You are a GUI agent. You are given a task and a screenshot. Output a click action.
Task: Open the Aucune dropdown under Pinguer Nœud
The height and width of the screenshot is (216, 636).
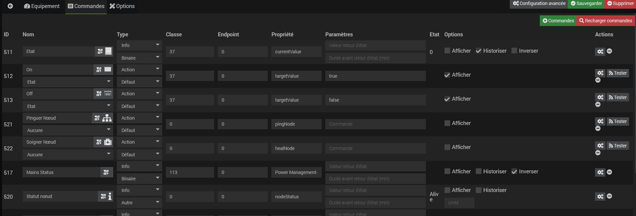coord(68,130)
